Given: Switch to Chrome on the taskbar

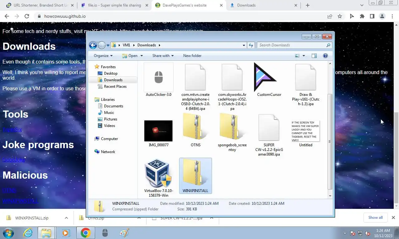Looking at the screenshot, I should (x=85, y=233).
